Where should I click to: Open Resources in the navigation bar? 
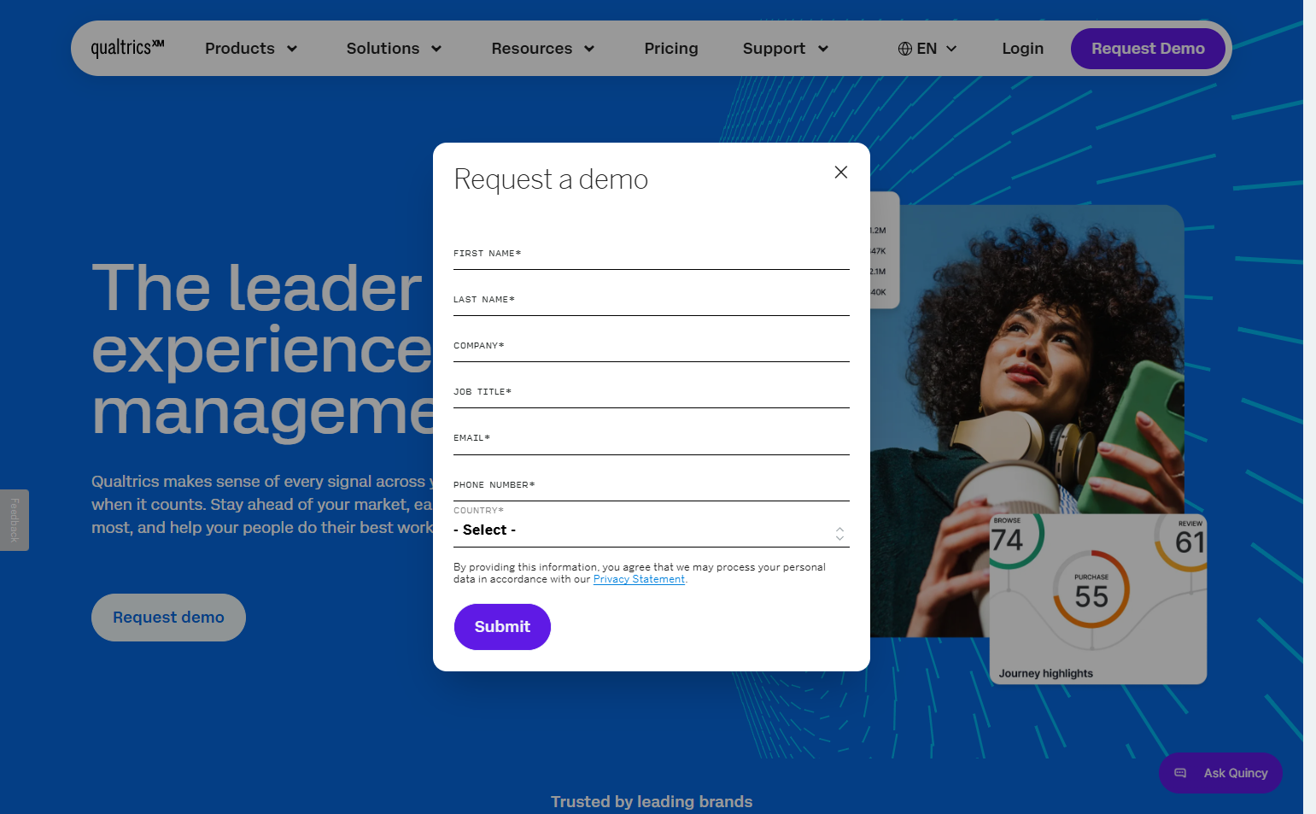pyautogui.click(x=532, y=49)
